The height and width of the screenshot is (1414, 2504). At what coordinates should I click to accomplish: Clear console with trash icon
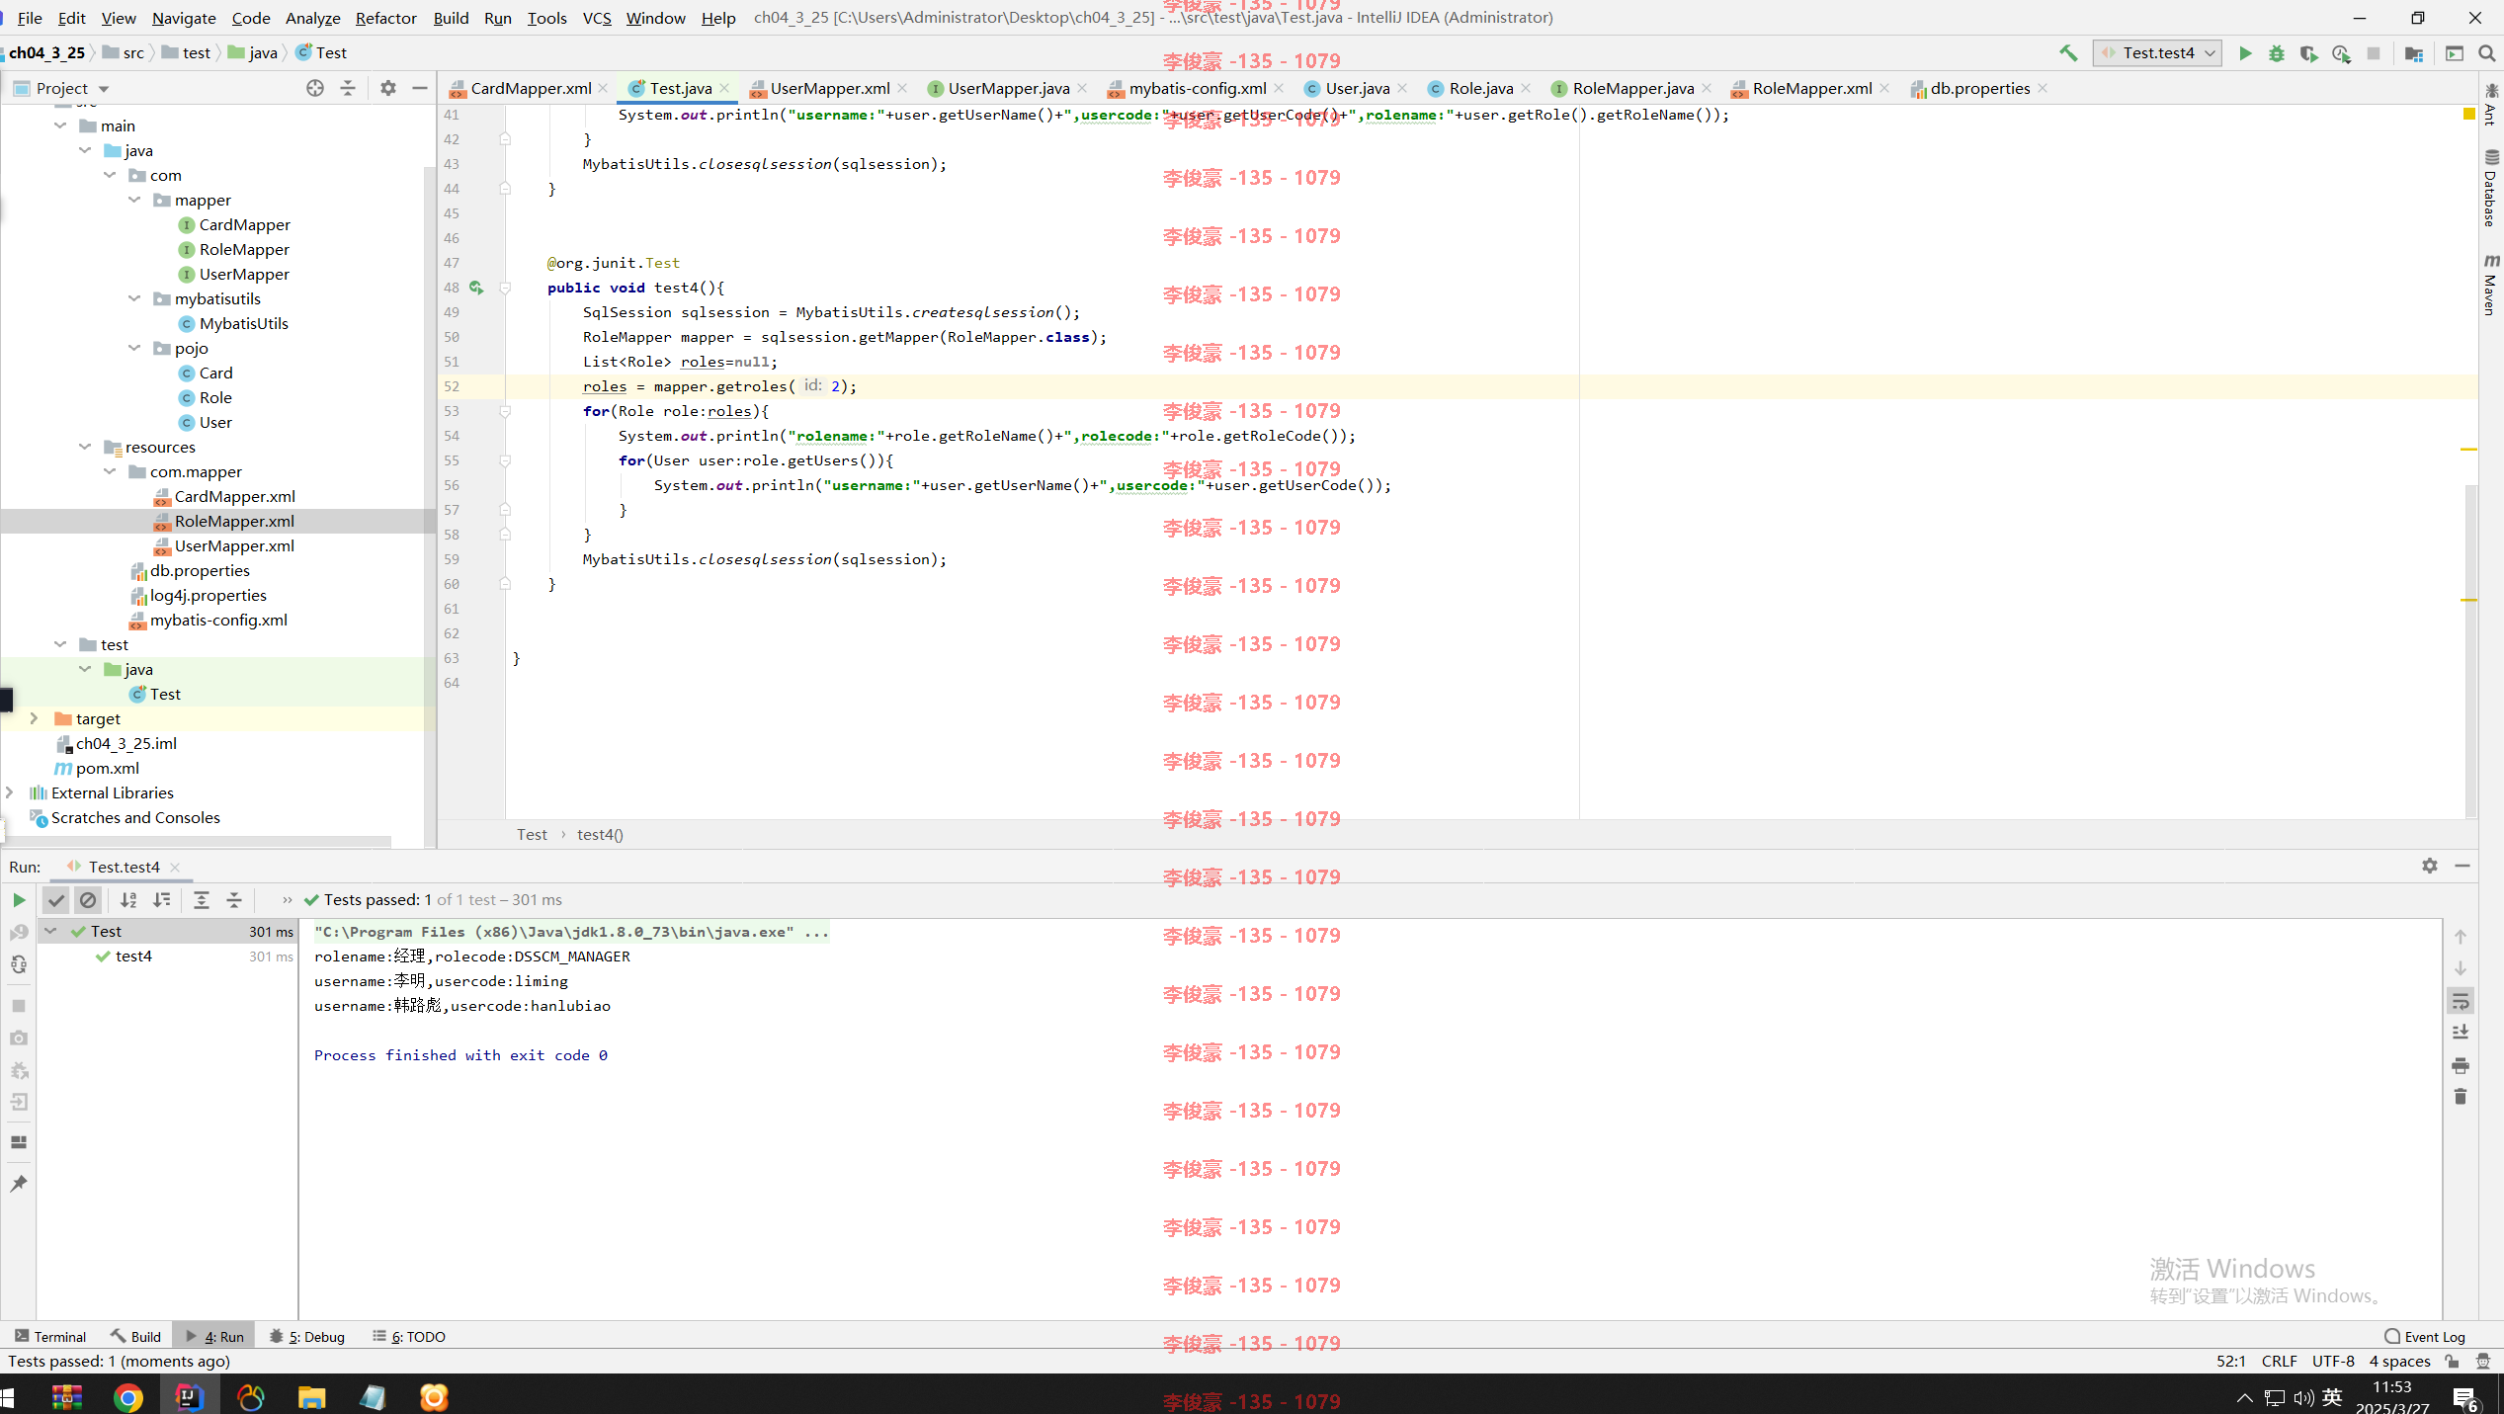click(2461, 1097)
